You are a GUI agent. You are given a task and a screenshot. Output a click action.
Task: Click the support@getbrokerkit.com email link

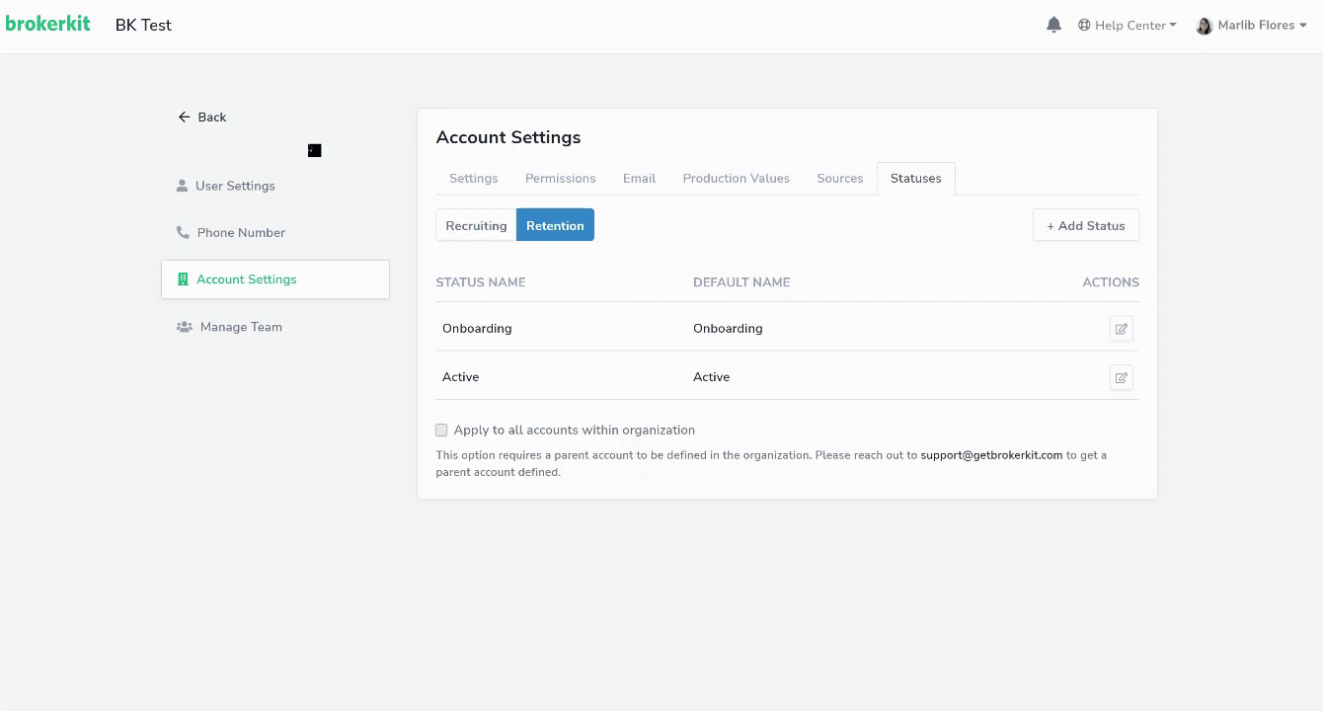[x=991, y=455]
